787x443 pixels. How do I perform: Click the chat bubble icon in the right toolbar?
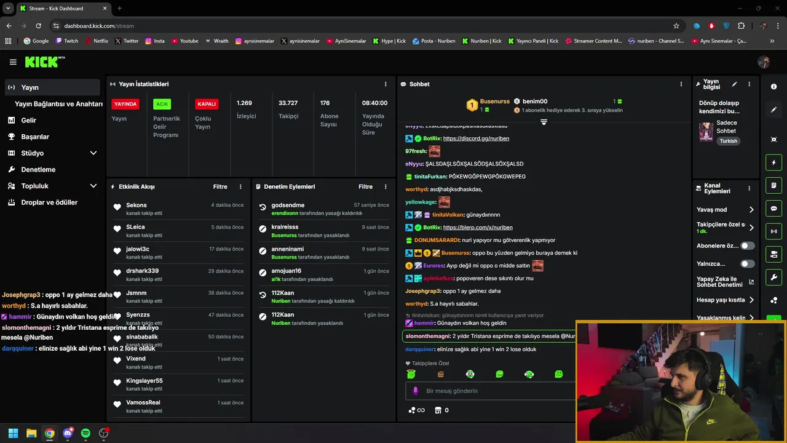click(773, 209)
